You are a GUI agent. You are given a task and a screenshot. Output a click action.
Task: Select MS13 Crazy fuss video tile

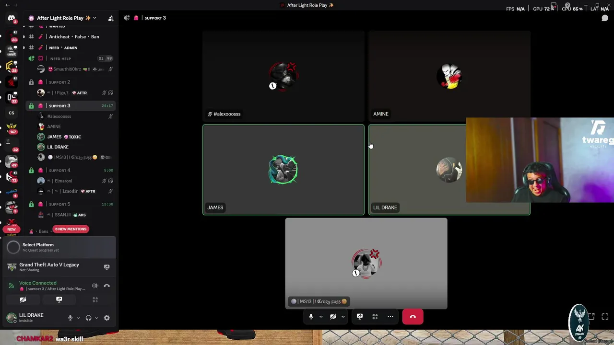click(366, 264)
